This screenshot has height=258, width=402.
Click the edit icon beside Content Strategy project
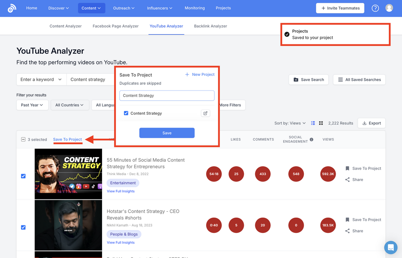205,113
